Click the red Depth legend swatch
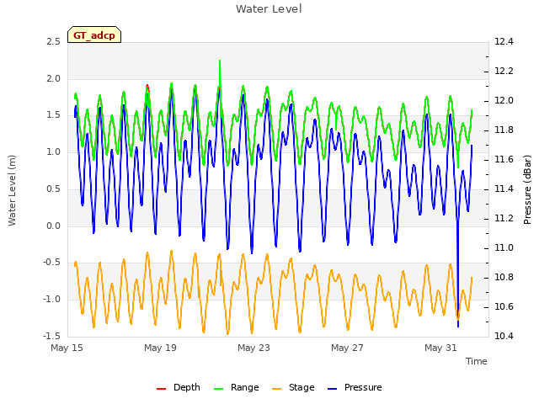539x404 pixels. tap(161, 389)
